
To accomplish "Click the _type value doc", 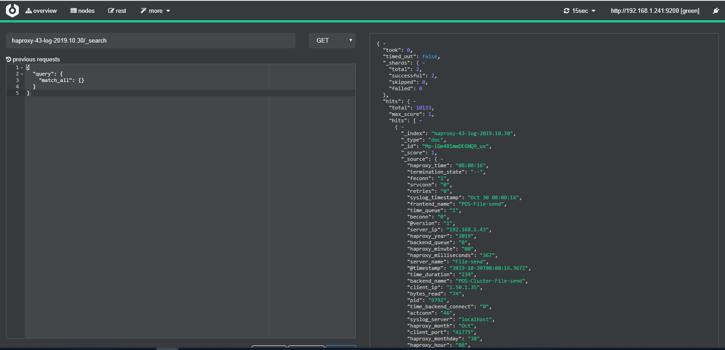I will click(x=435, y=140).
